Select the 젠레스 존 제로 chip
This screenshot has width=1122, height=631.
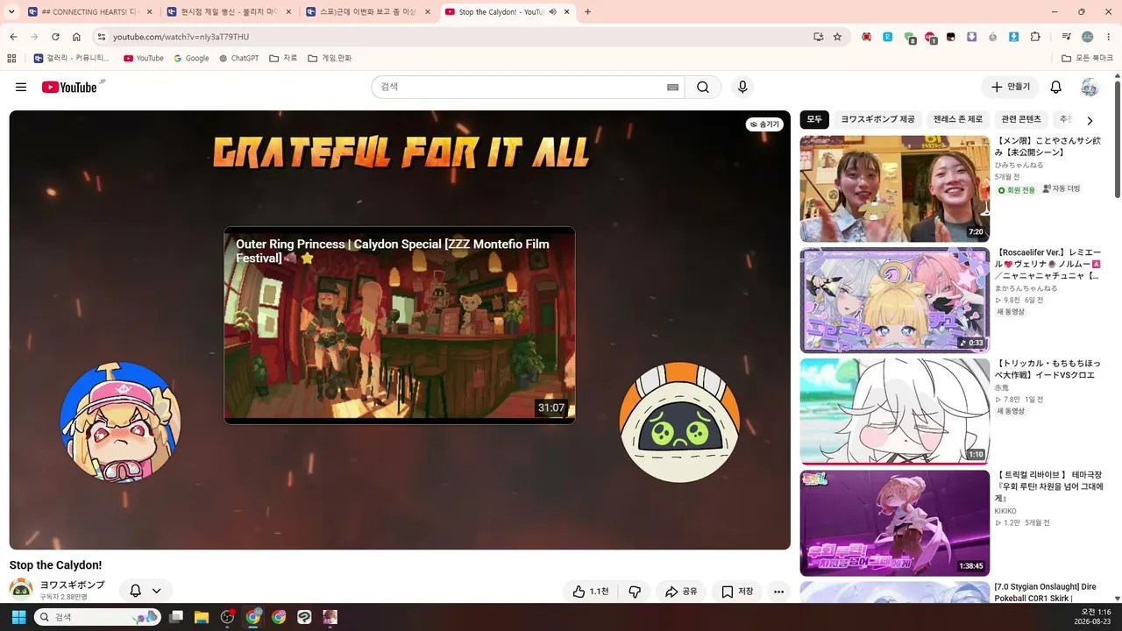[958, 119]
